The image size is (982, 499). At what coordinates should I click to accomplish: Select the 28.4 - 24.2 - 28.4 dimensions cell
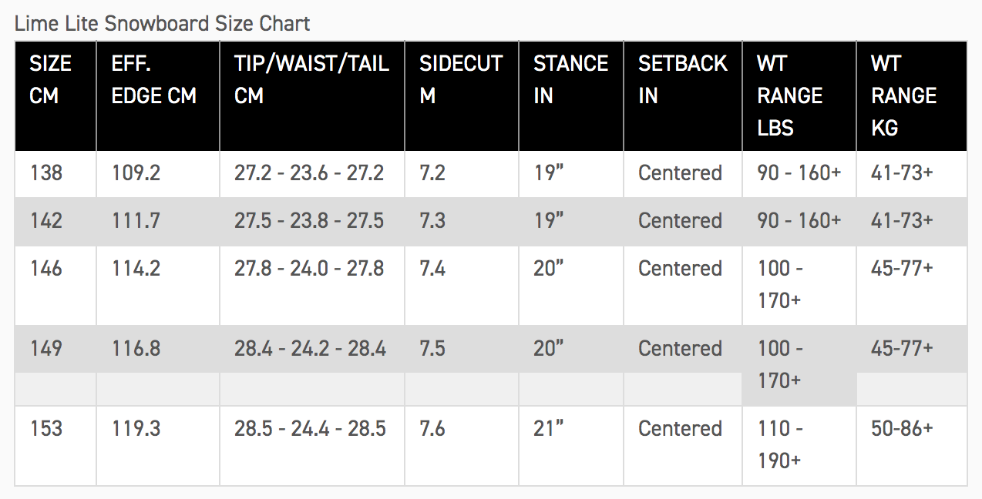pyautogui.click(x=310, y=349)
